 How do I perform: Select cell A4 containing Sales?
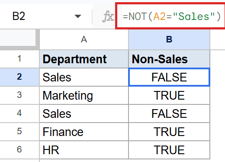(84, 113)
